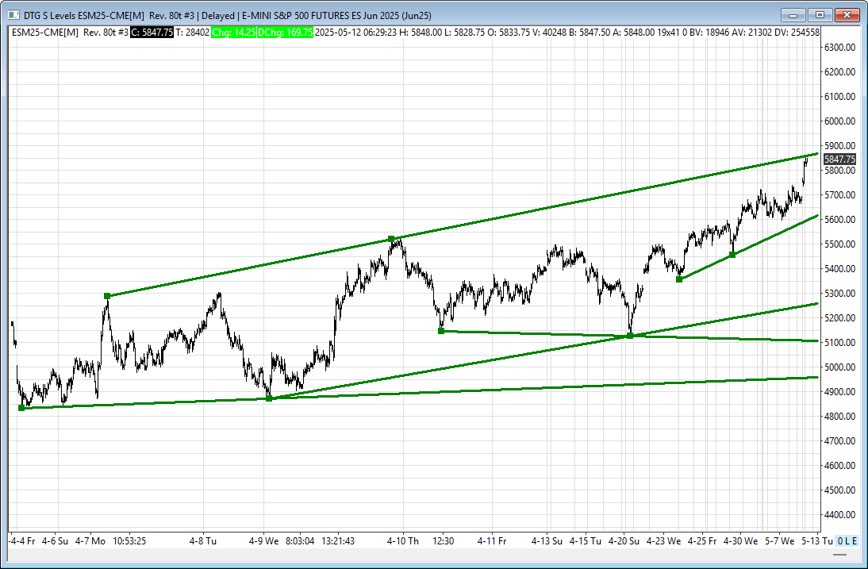This screenshot has height=569, width=868.
Task: Click the 6000.00 price scale label
Action: pos(839,121)
